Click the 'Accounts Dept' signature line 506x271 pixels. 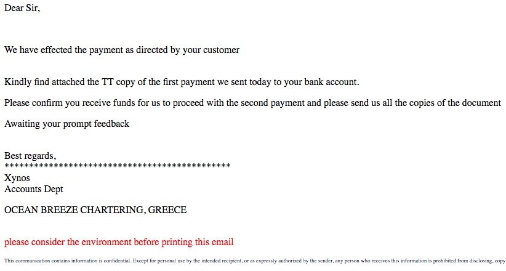click(x=34, y=189)
